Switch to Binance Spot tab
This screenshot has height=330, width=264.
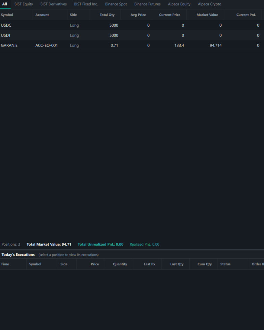116,4
